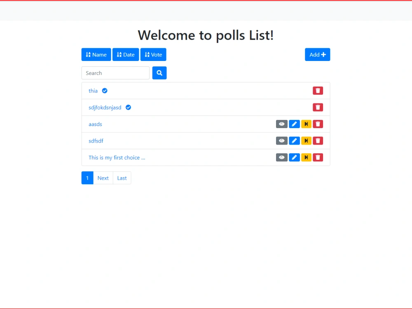View the aasds poll via eye icon

click(282, 124)
